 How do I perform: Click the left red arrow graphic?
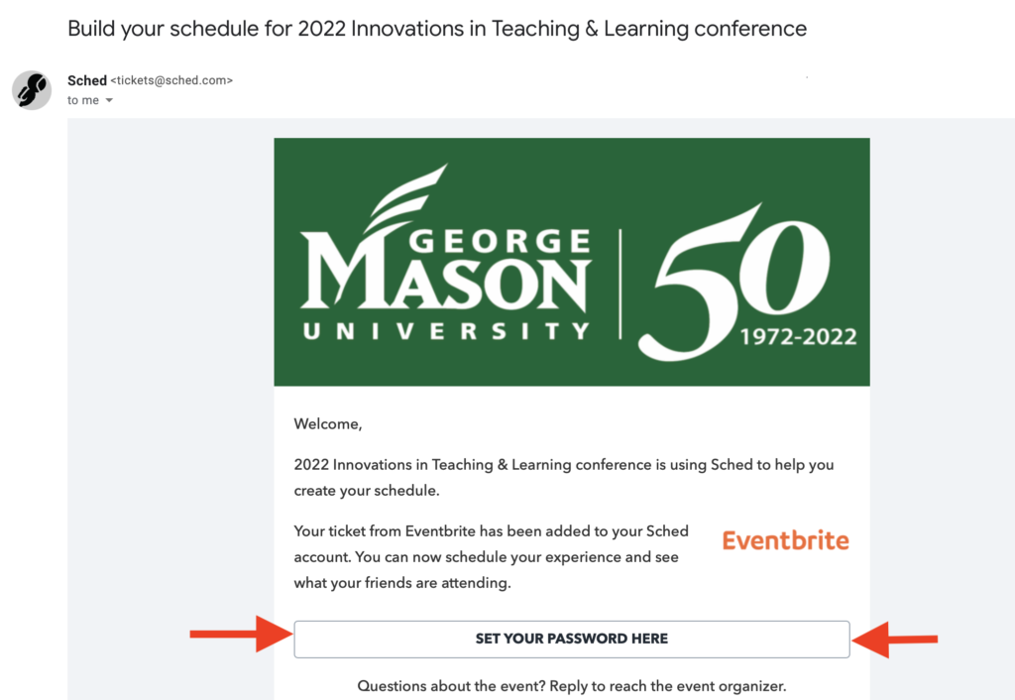coord(241,634)
